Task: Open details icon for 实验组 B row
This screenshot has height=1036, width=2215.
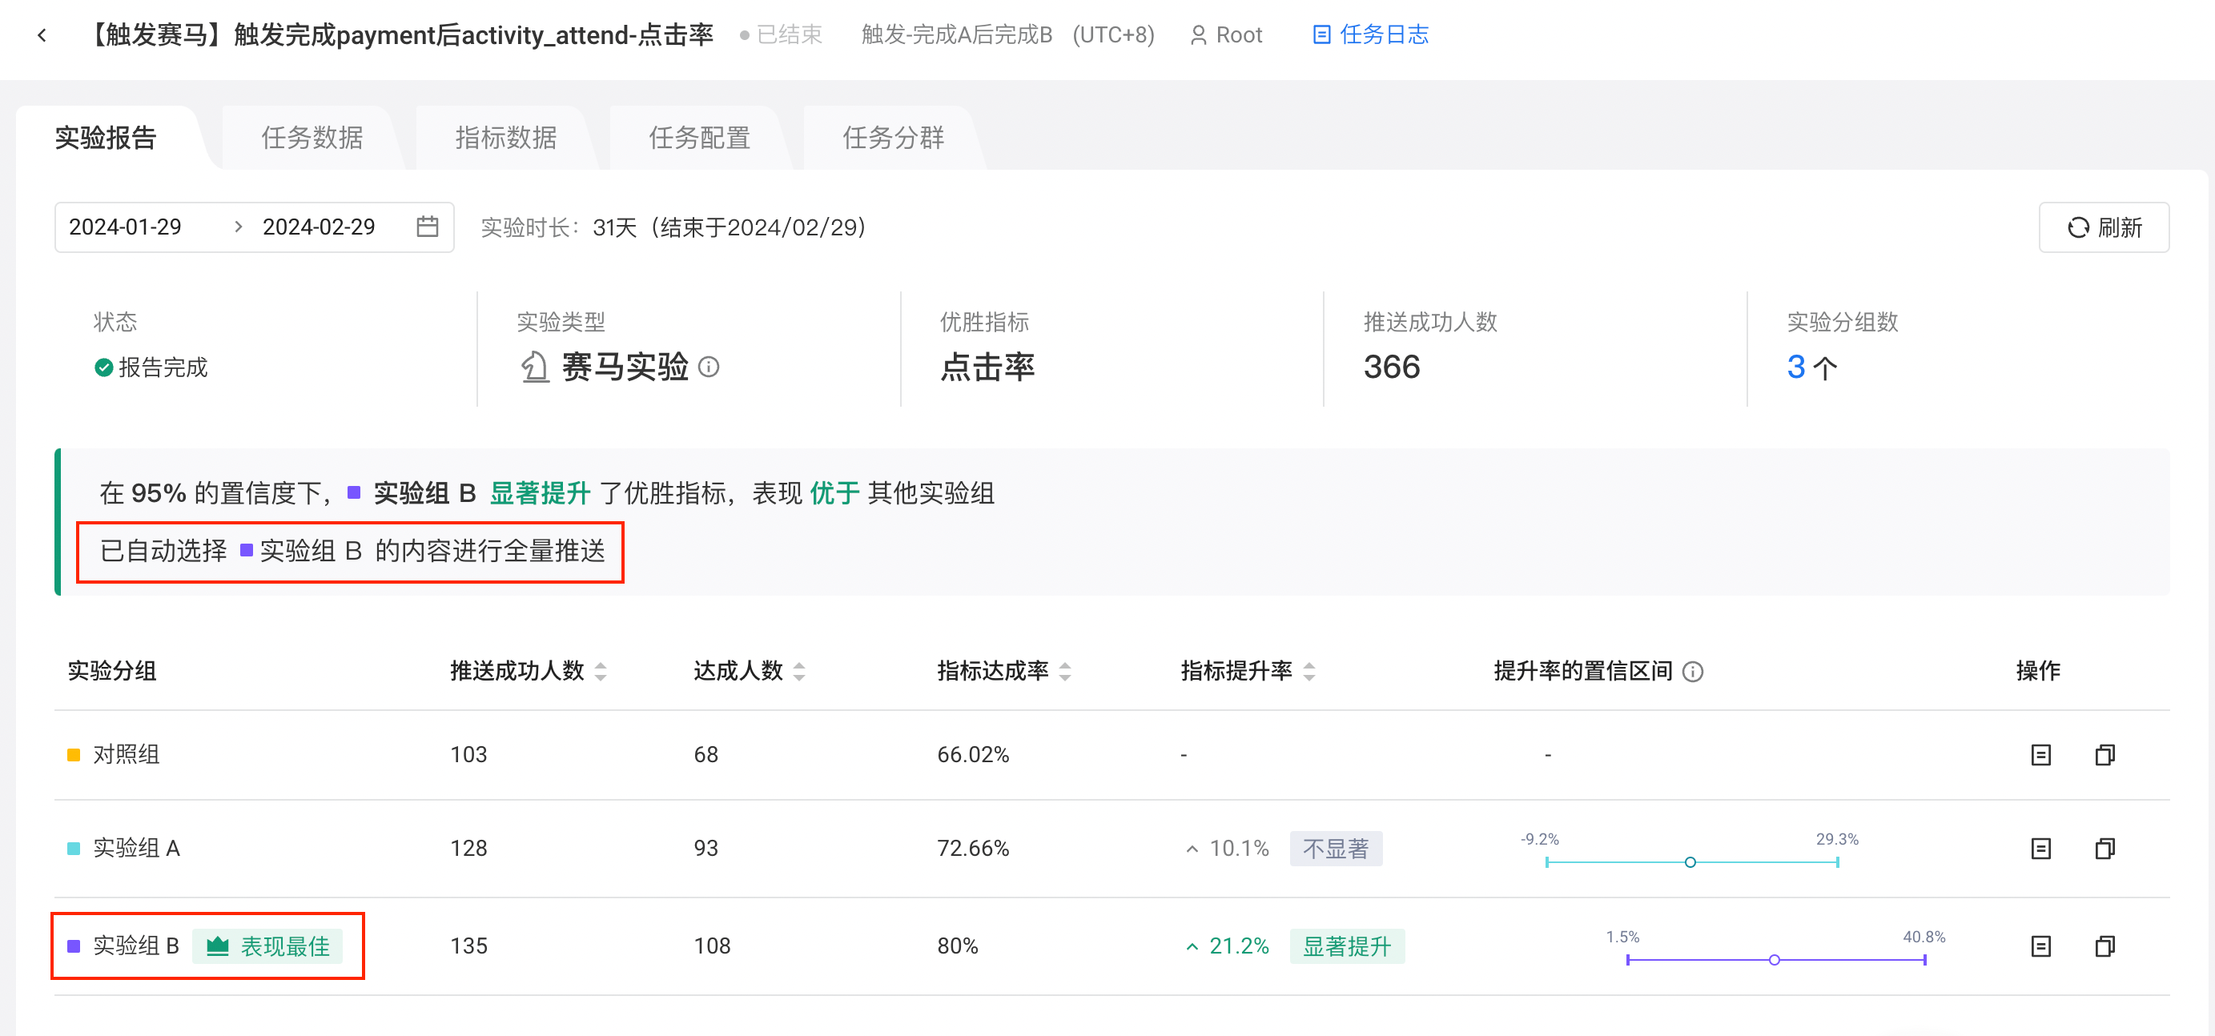Action: point(2040,946)
